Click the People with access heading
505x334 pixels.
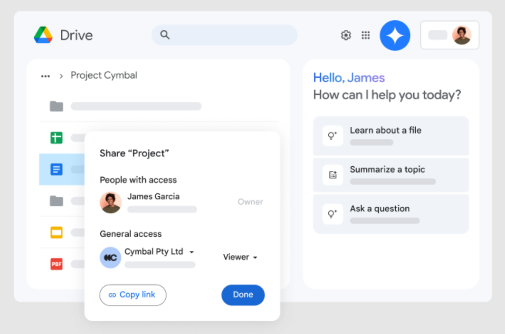pos(138,180)
